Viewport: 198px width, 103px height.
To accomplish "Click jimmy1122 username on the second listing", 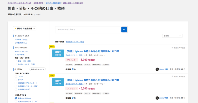I will tap(164, 98).
